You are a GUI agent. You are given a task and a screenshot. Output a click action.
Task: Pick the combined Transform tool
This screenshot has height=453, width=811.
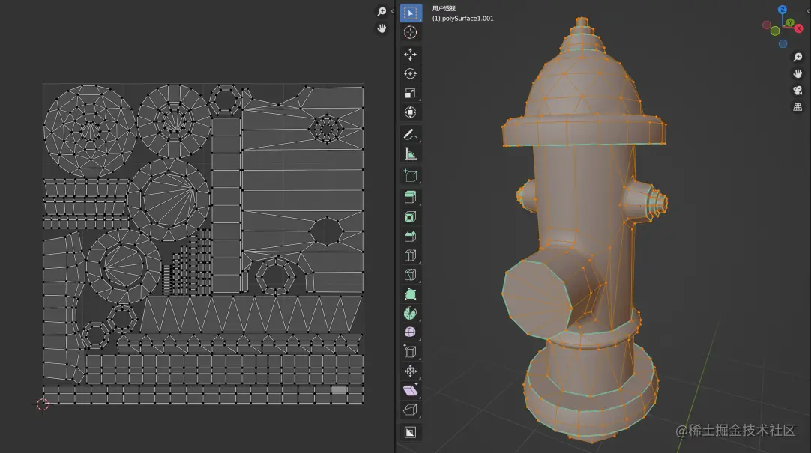point(411,112)
